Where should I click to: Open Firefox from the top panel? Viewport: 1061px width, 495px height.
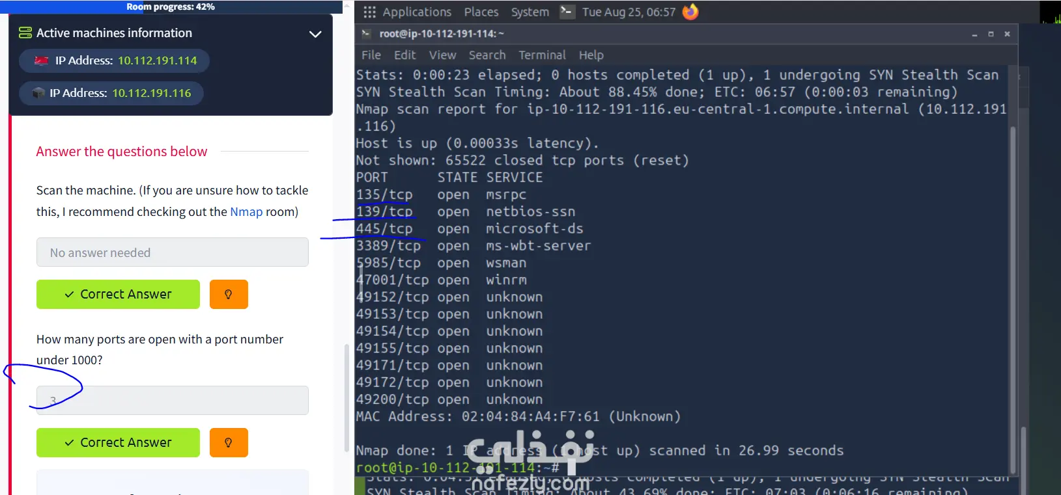(690, 12)
